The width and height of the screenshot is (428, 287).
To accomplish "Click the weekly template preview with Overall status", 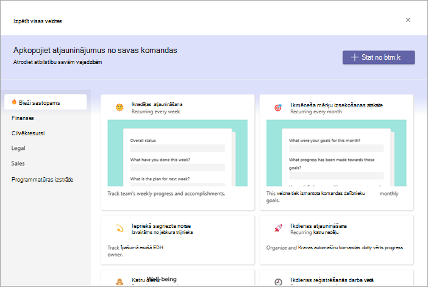I will [x=177, y=153].
